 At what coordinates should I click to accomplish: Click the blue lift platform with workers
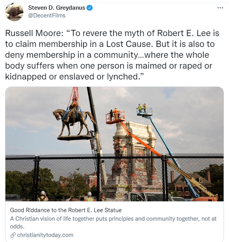(x=144, y=111)
